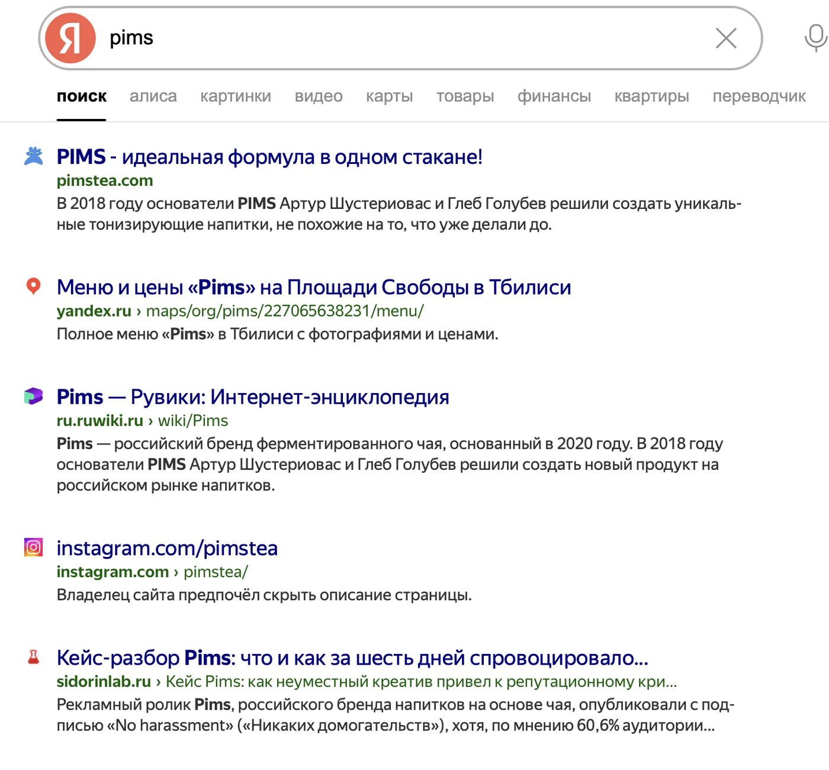The height and width of the screenshot is (770, 829).
Task: Click snippet Владелец сайта предпочёл скрыть описание
Action: click(264, 595)
